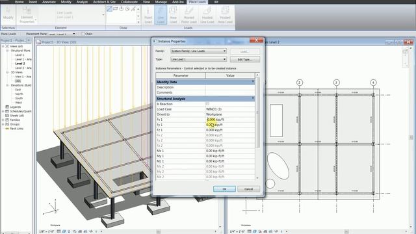Select Level 2 in project browser
The image size is (416, 234).
[x=20, y=64]
